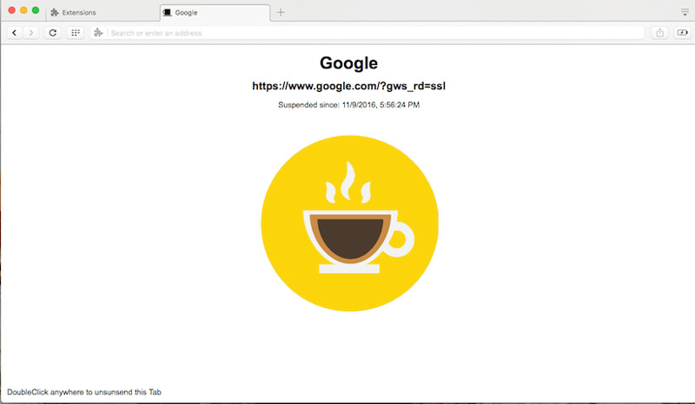Click the Suspended since timestamp text
The image size is (695, 404).
pos(348,105)
